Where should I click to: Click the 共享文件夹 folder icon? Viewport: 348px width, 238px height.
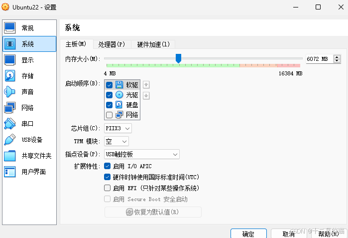pyautogui.click(x=10, y=156)
